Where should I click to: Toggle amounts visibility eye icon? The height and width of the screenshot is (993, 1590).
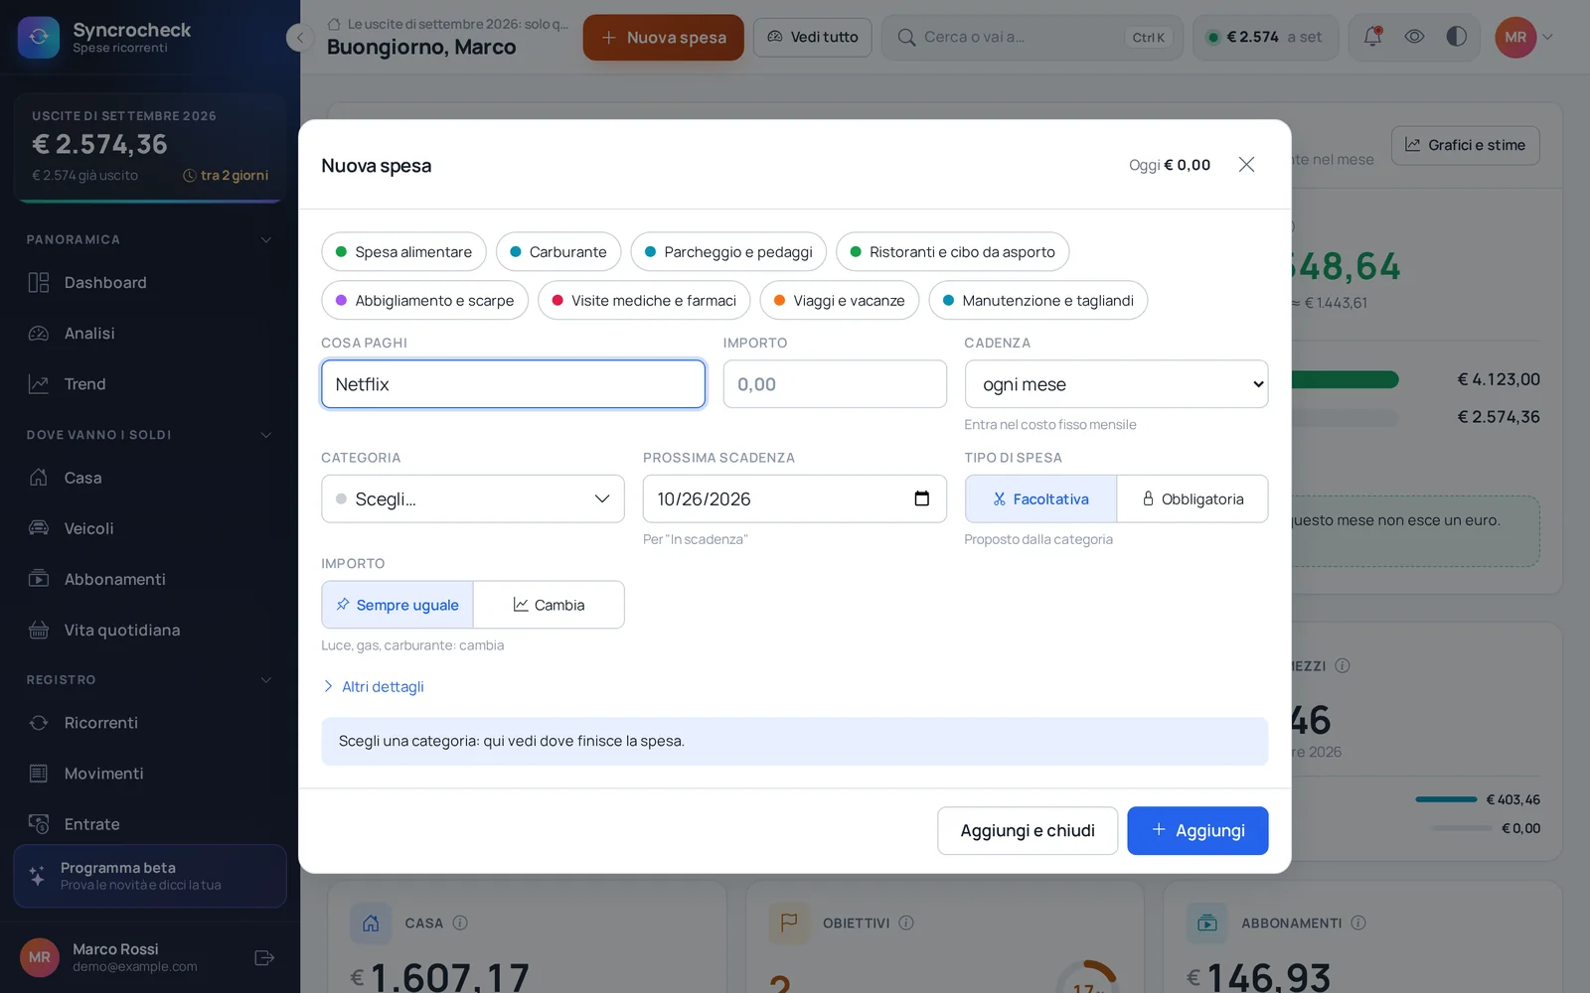click(x=1414, y=37)
